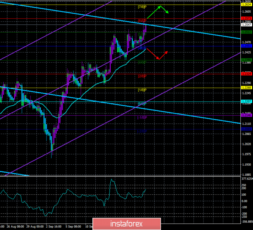Select the [3/8]P Murray level label
253x230 pixels.
pos(142,62)
